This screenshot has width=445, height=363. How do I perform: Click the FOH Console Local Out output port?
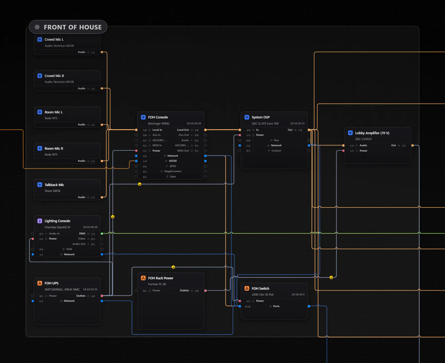205,130
